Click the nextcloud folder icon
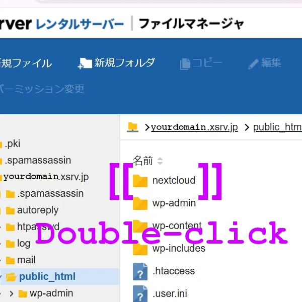Screen dimensions: 302x302 [x=140, y=181]
